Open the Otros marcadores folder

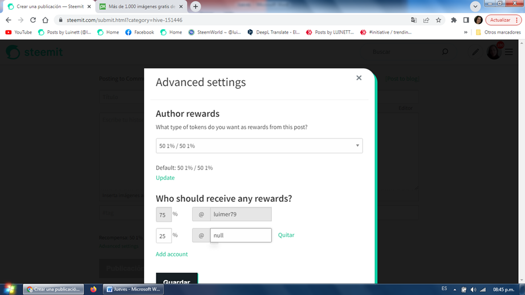coord(498,32)
